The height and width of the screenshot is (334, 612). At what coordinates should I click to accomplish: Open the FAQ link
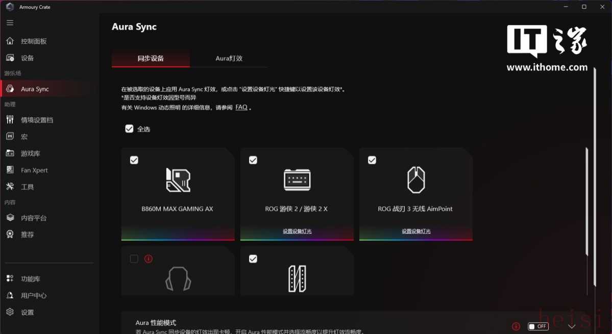(x=241, y=108)
